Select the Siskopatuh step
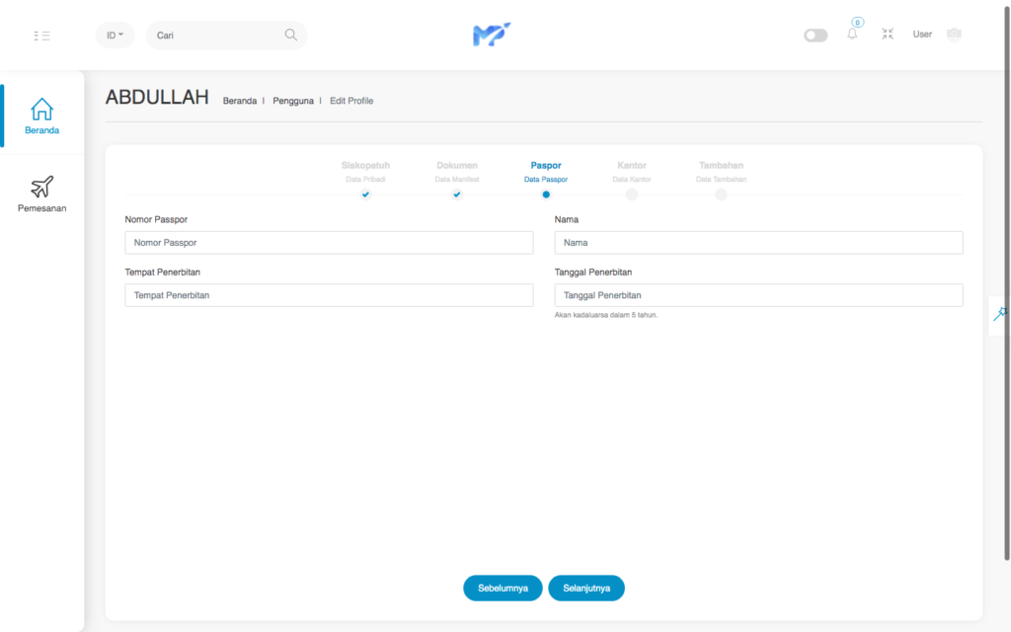Viewport: 1011px width, 632px height. point(365,195)
